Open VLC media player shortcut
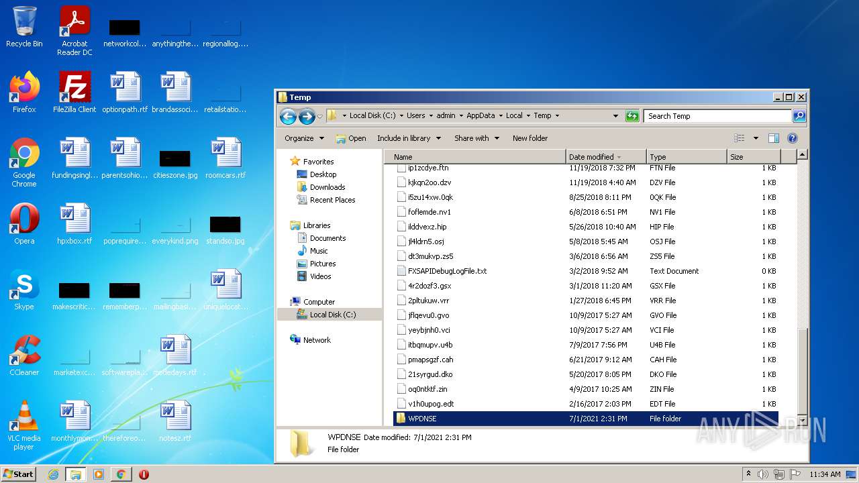 tap(24, 425)
